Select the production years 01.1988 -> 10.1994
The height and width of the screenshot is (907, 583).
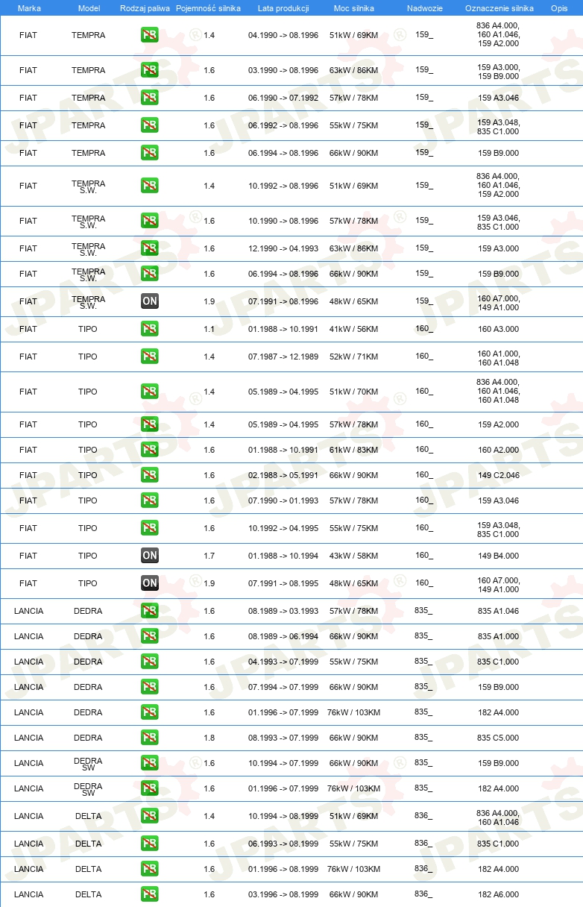283,556
